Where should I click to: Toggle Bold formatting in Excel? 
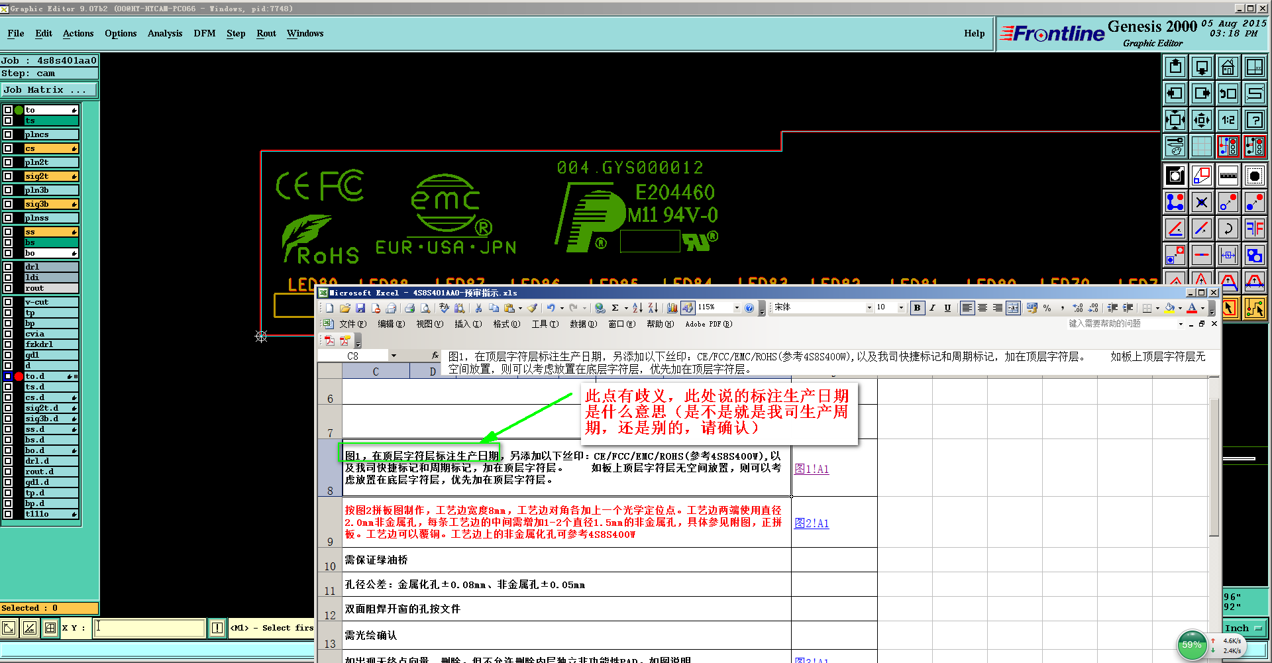coord(917,308)
